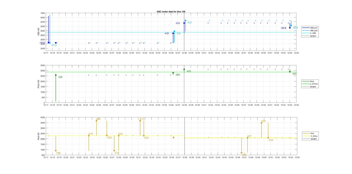The width and height of the screenshot is (352, 174).
Task: Click the '-5.6' VBD data label
Action: pyautogui.click(x=178, y=33)
